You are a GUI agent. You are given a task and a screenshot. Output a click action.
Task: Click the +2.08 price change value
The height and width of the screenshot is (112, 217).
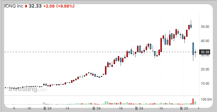(x=49, y=6)
